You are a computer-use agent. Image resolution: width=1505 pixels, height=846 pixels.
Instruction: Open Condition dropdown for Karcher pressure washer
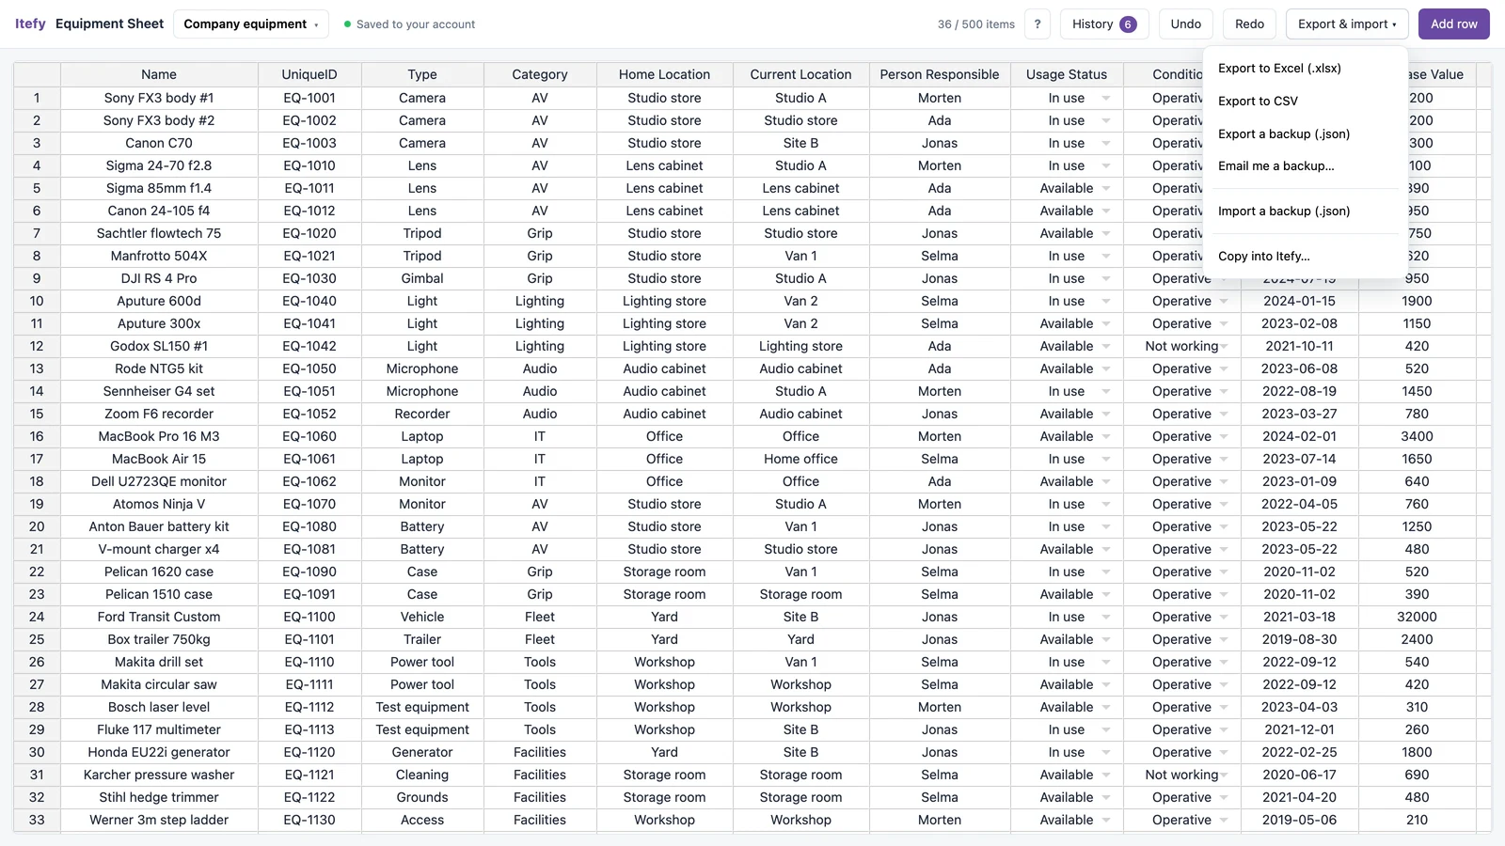[1224, 775]
